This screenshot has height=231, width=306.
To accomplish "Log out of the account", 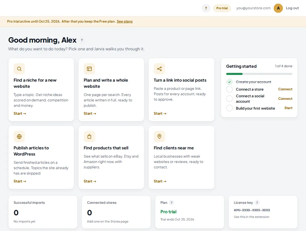I will click(x=292, y=8).
